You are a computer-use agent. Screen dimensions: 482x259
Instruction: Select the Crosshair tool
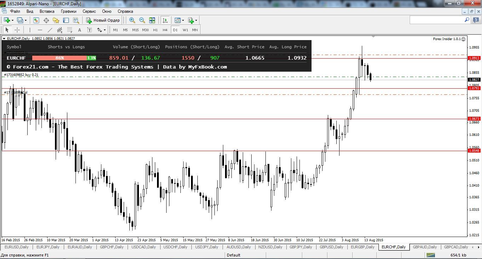click(x=17, y=30)
